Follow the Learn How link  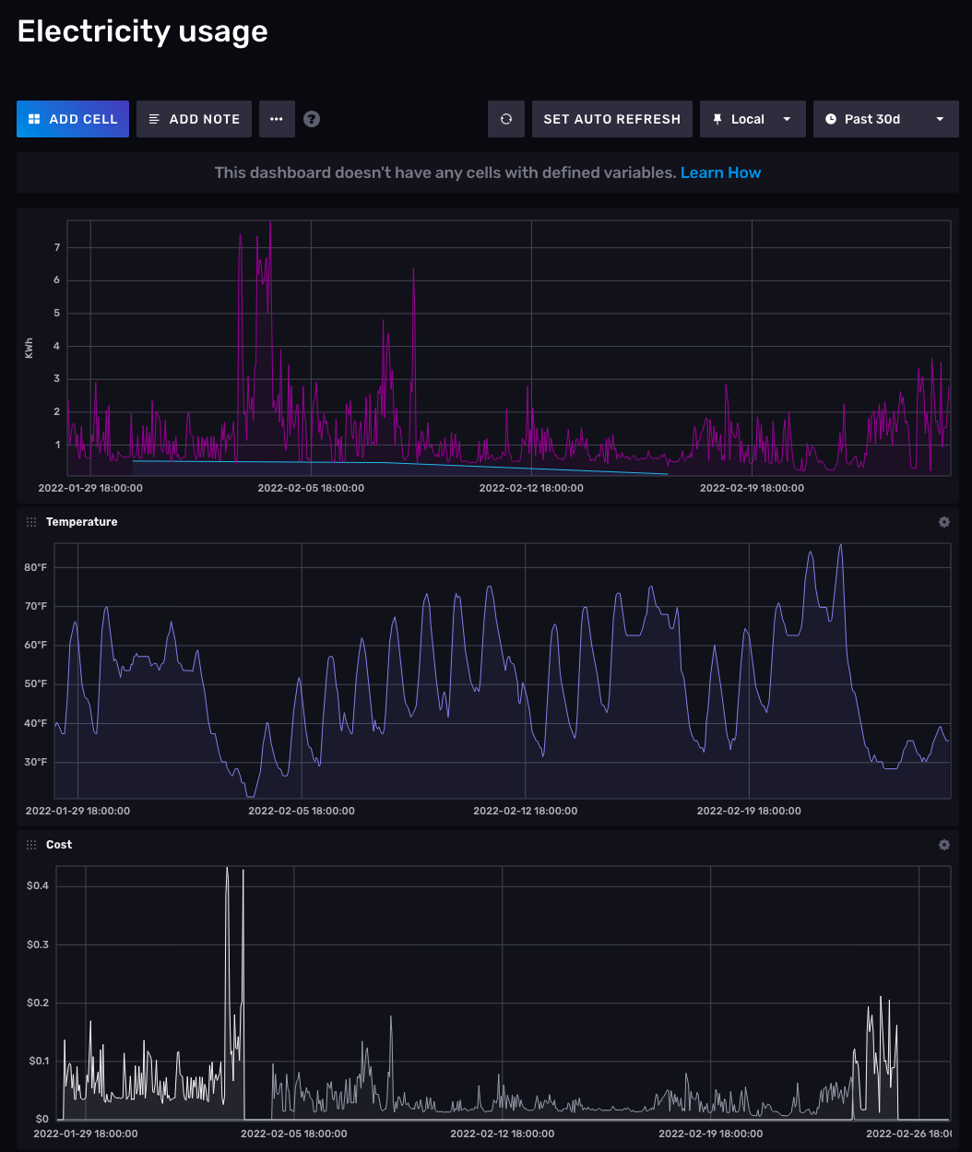(x=721, y=172)
